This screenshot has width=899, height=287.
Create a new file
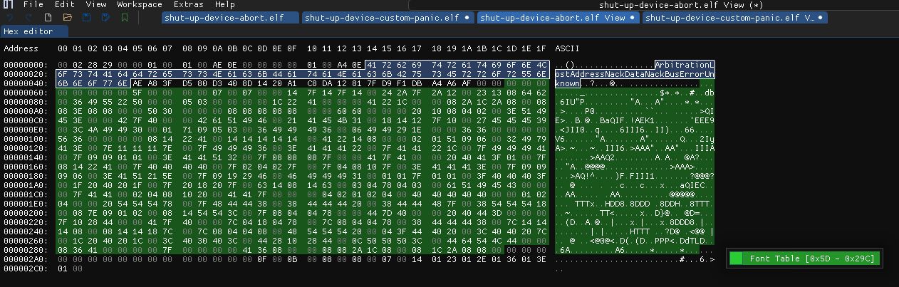click(x=48, y=17)
